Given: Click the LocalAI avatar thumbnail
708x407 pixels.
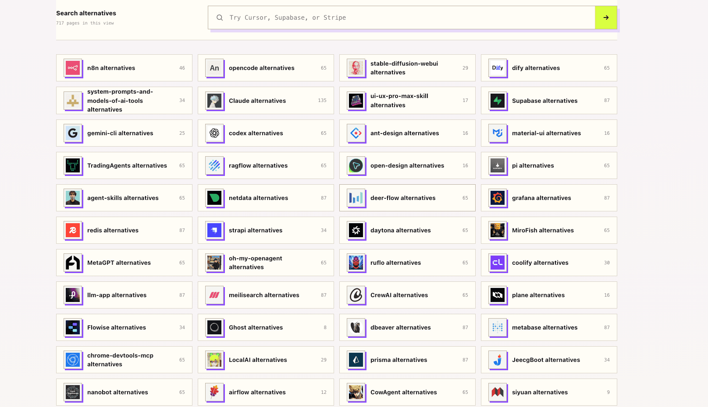Looking at the screenshot, I should tap(214, 360).
